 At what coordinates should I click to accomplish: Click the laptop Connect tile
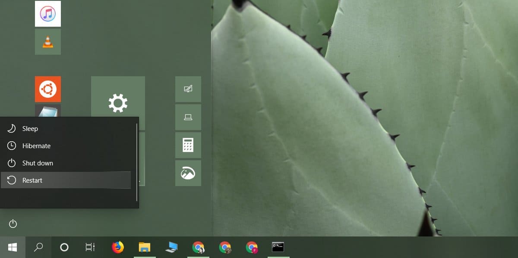click(x=188, y=117)
